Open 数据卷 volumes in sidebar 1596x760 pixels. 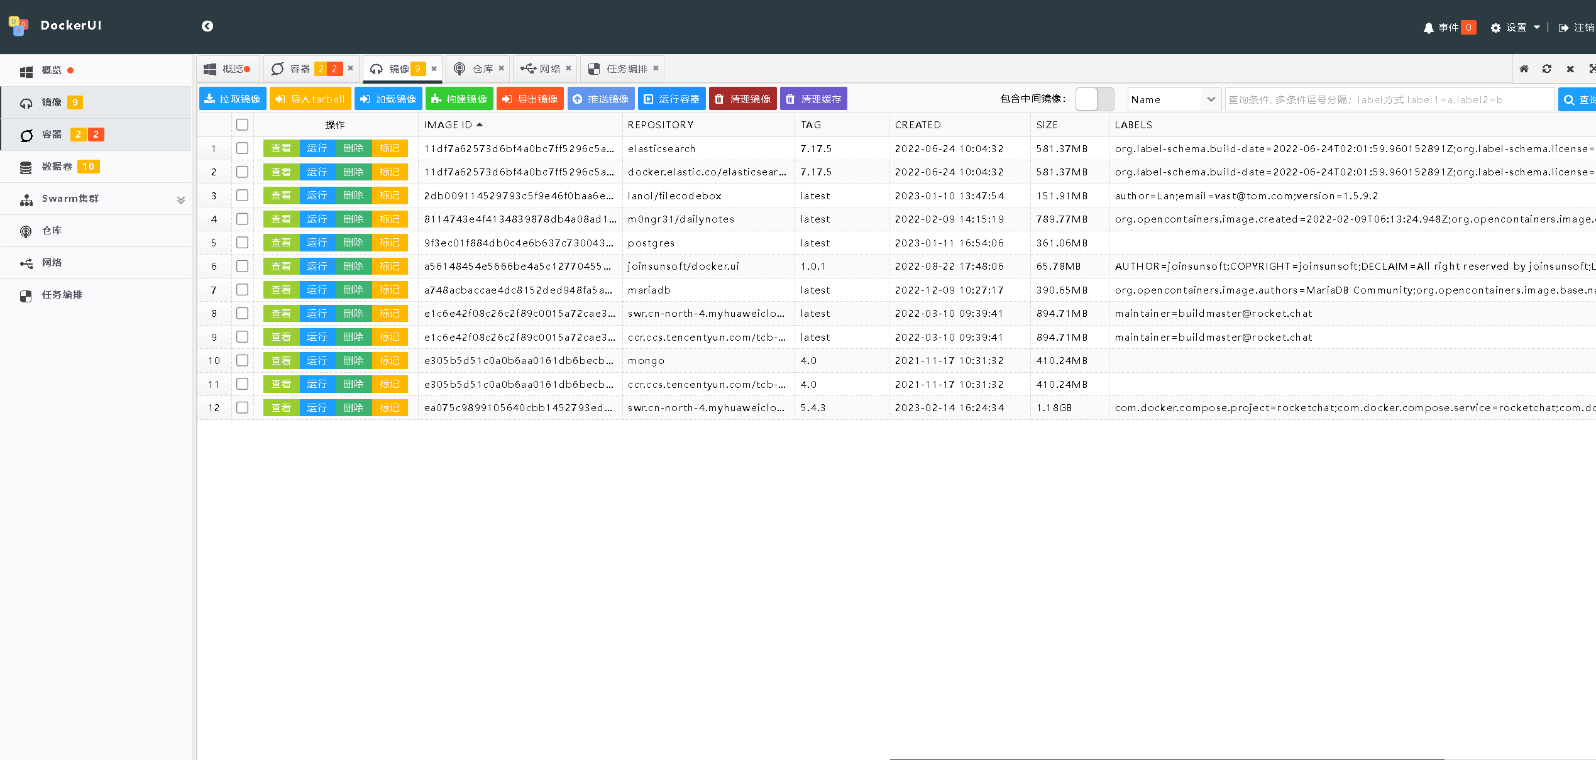coord(57,167)
